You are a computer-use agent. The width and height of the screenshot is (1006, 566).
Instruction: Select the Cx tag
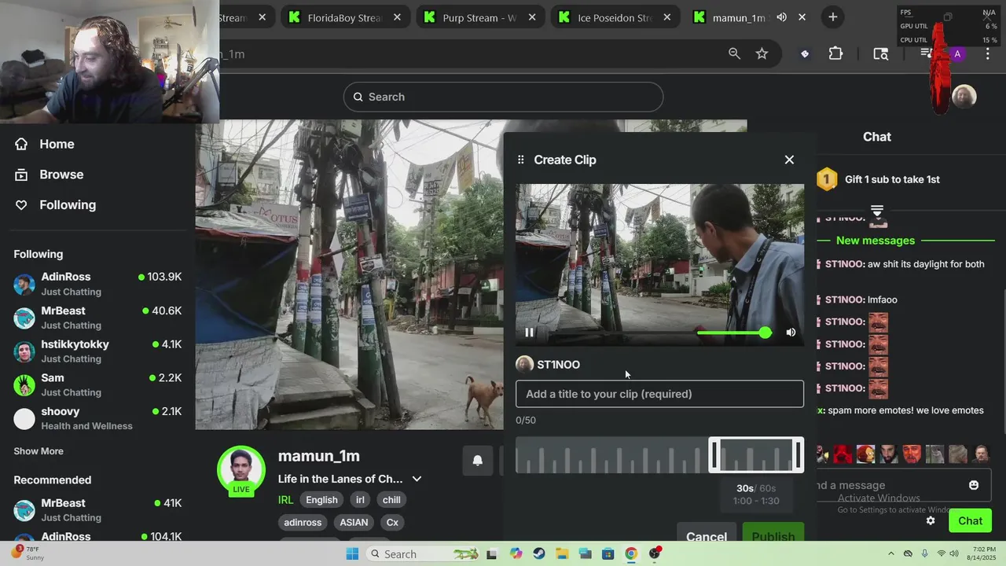click(x=392, y=522)
